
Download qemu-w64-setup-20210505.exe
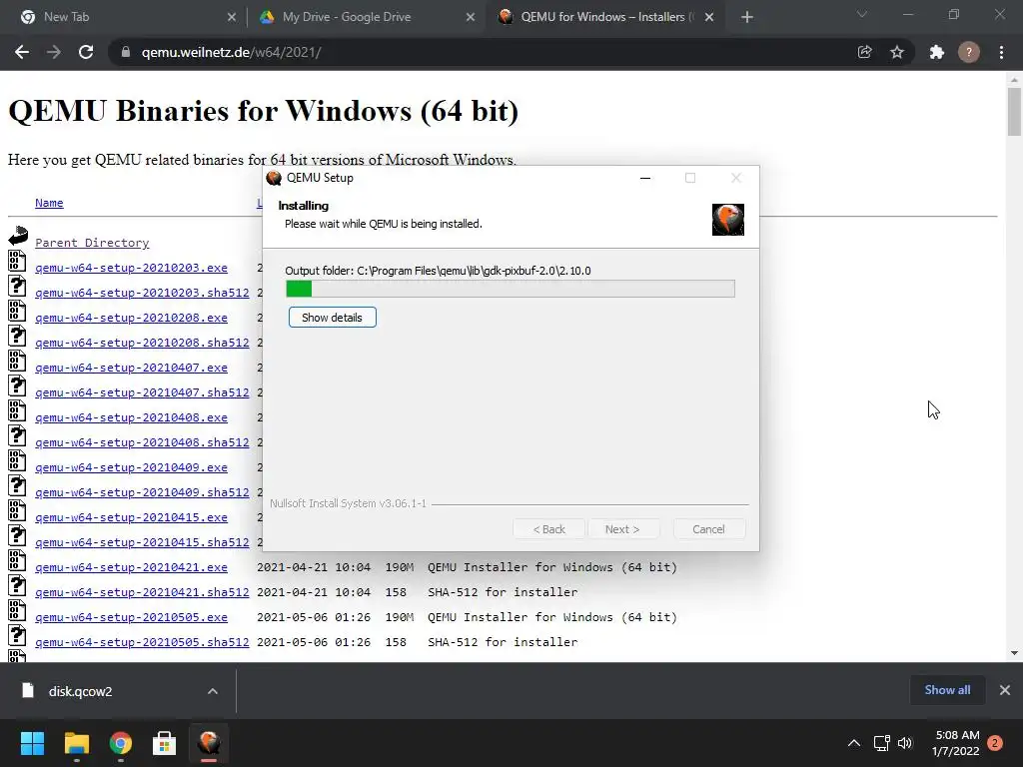click(x=131, y=617)
